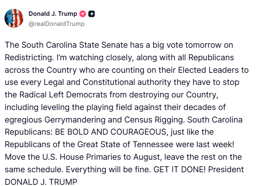260x186 pixels.
Task: Click the words 'Census Rigging.' in the post
Action: 155,120
